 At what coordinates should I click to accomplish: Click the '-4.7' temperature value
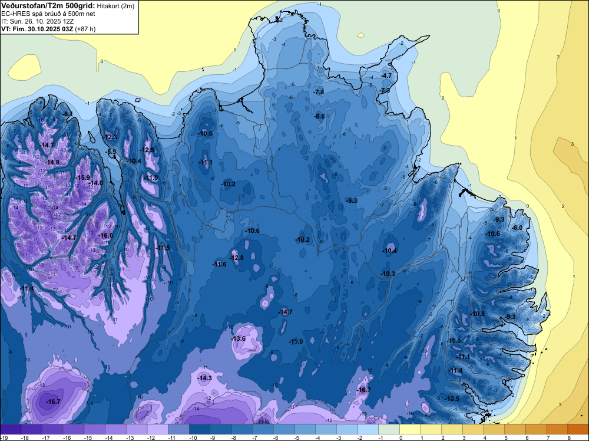pyautogui.click(x=386, y=75)
